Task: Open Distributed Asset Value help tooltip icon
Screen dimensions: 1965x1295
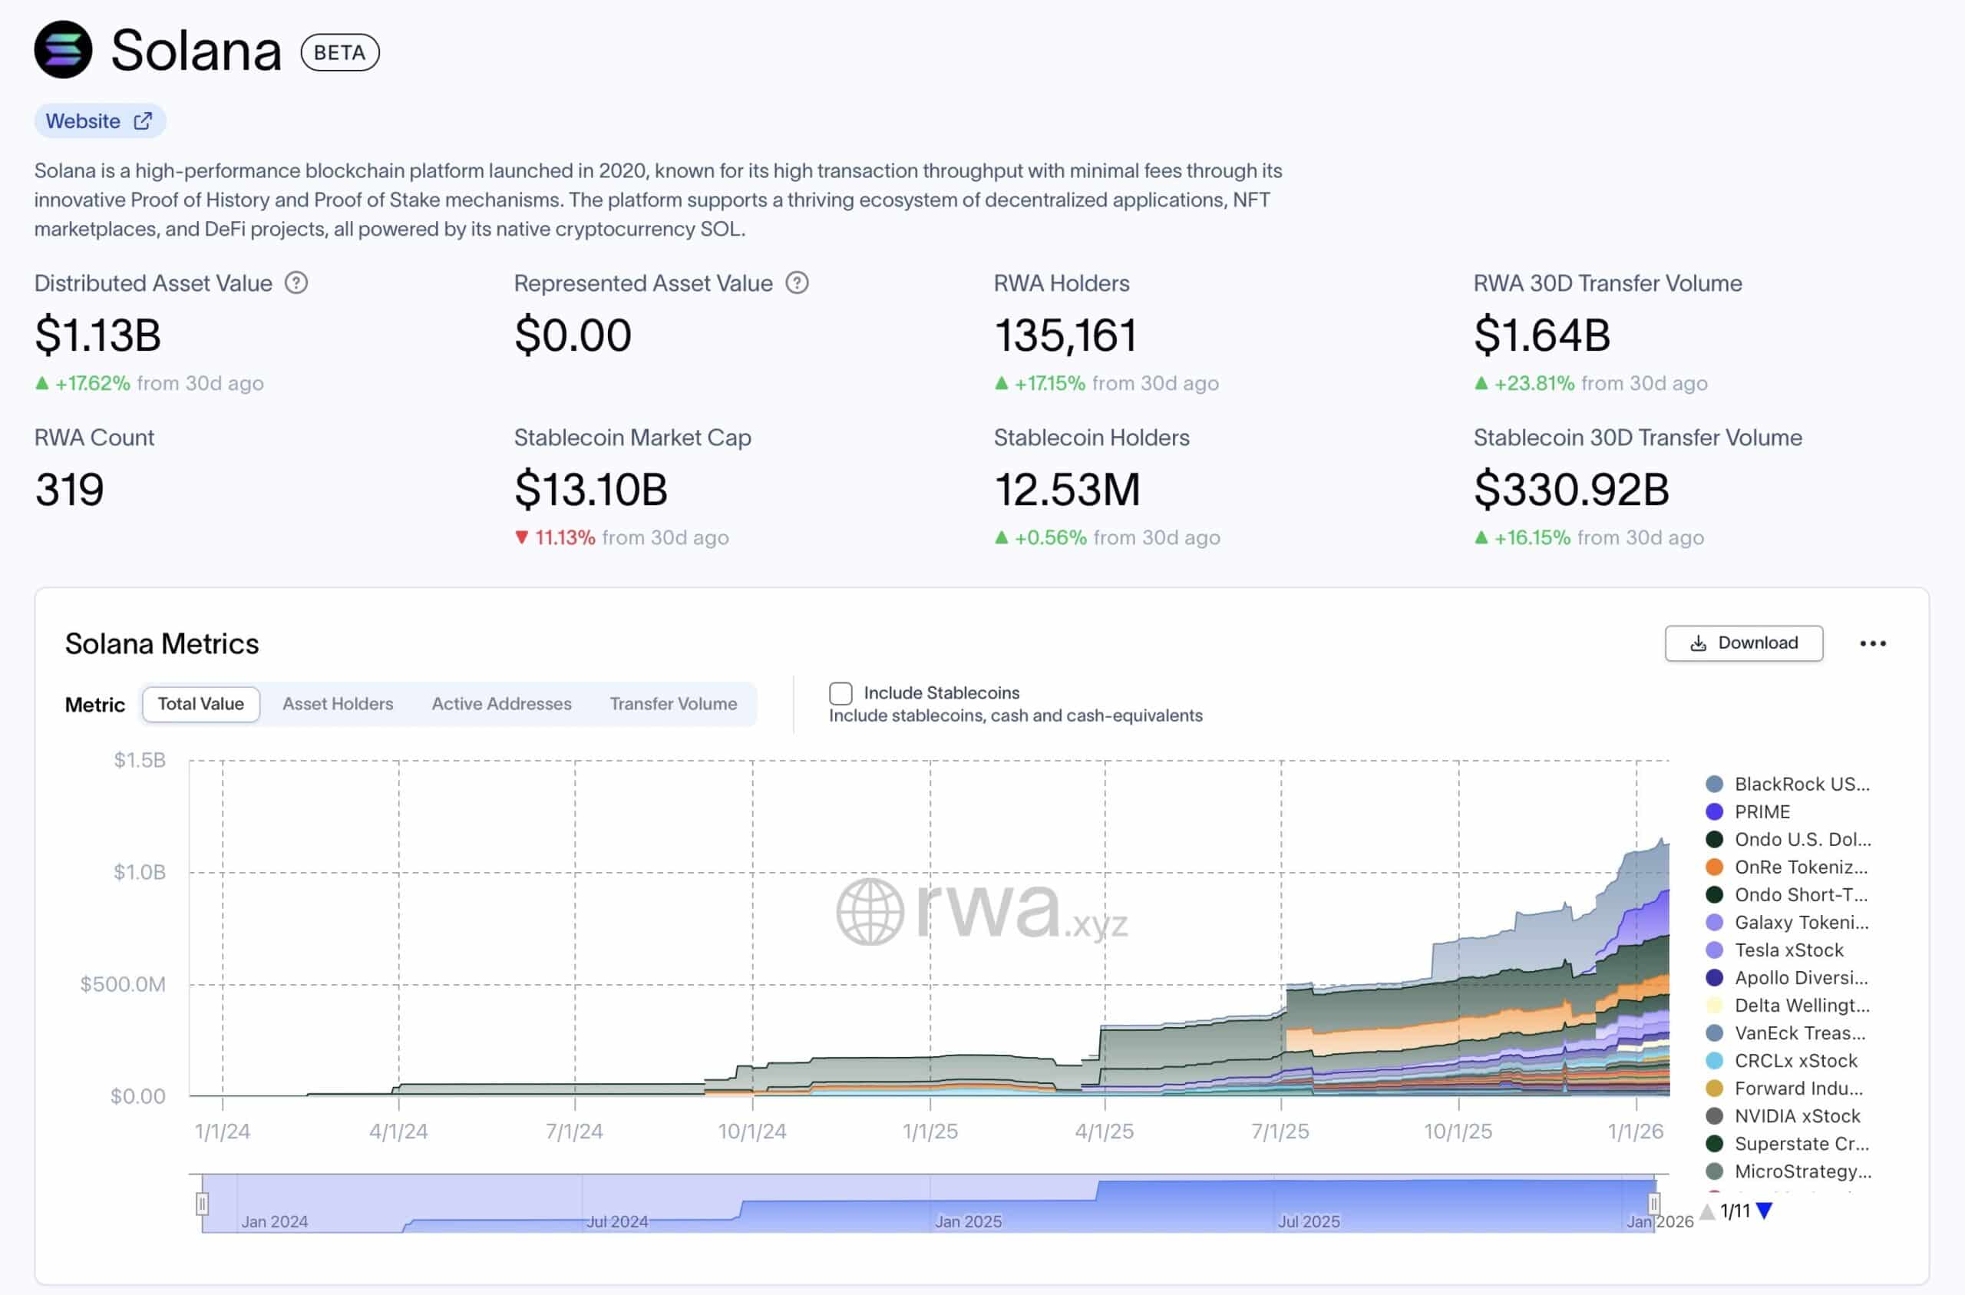Action: pyautogui.click(x=296, y=283)
